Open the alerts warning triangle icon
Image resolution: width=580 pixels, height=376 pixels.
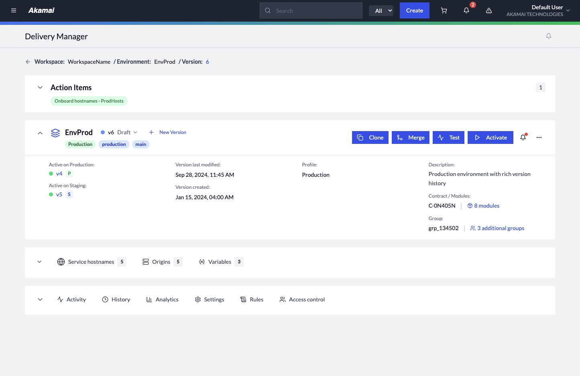tap(489, 11)
